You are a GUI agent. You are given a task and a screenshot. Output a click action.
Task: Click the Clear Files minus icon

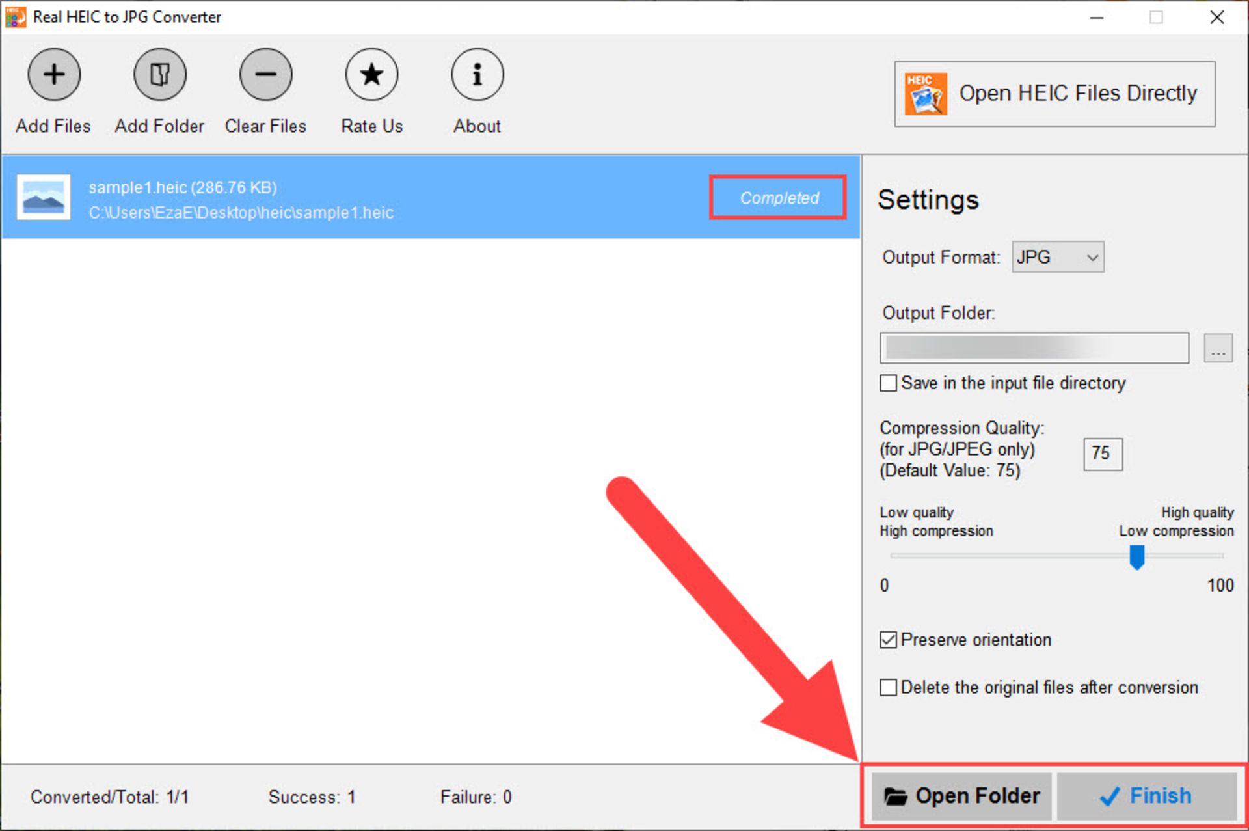tap(265, 75)
